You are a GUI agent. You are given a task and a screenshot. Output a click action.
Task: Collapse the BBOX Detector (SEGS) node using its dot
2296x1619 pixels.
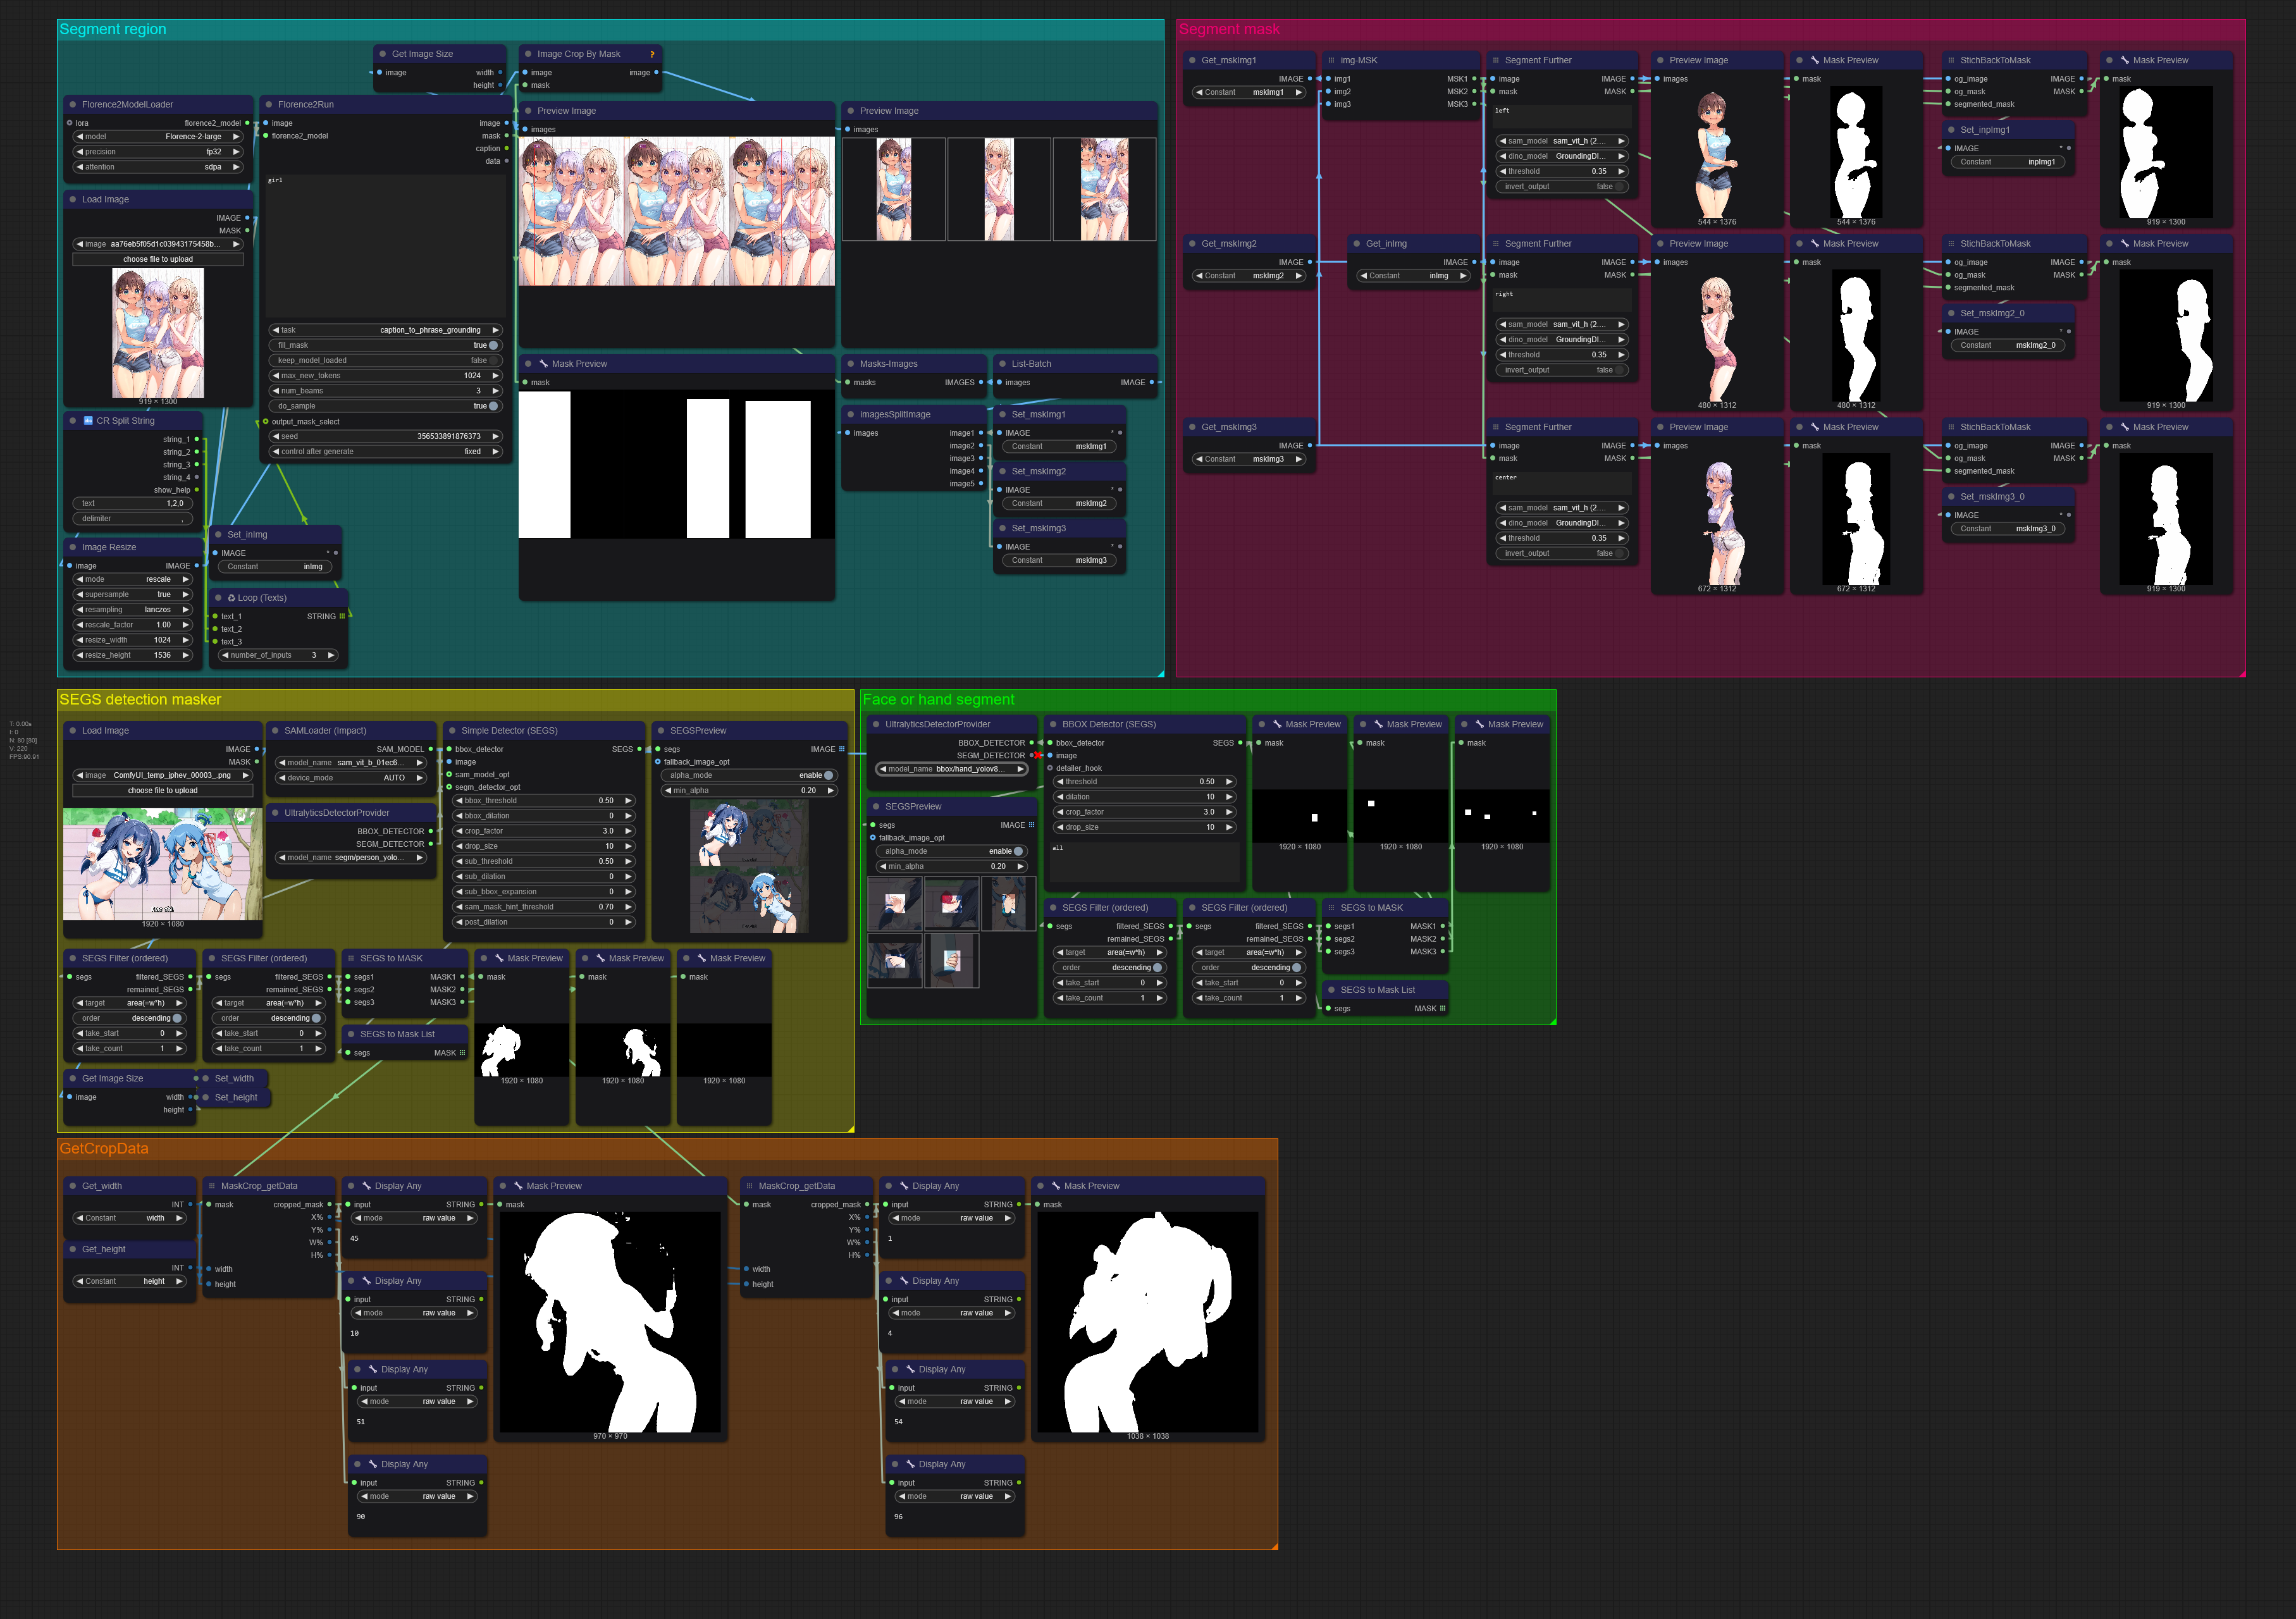point(1053,724)
